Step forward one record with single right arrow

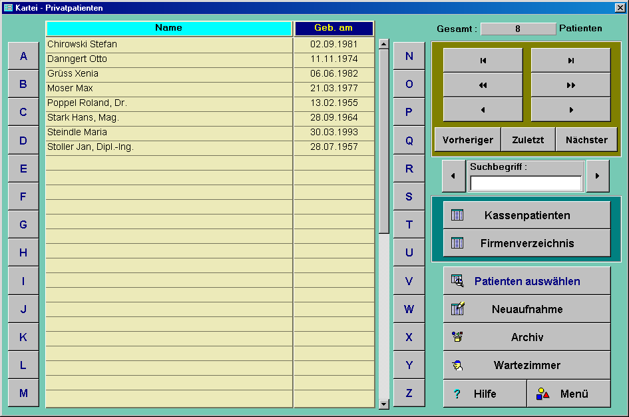[x=570, y=110]
